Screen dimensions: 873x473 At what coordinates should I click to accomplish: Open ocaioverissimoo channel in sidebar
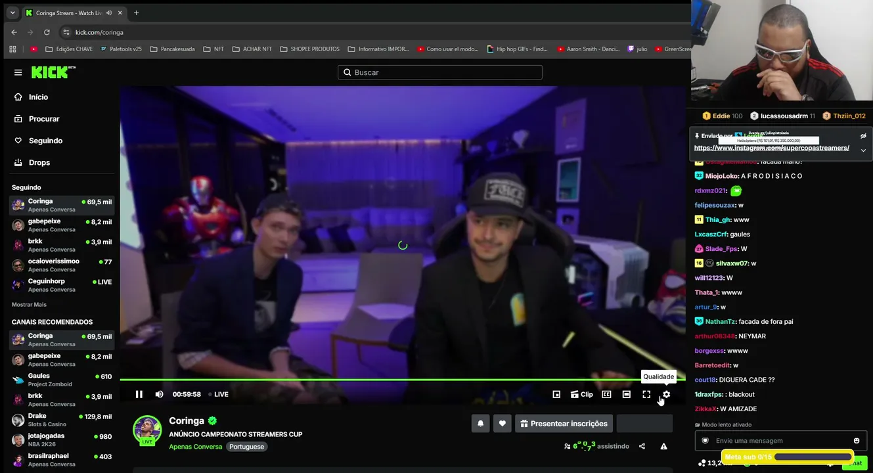62,265
